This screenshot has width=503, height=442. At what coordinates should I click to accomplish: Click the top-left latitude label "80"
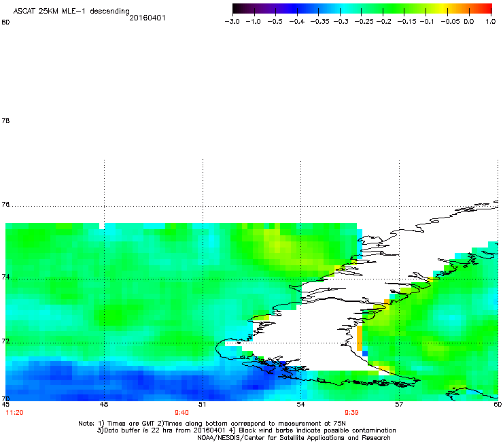5,22
